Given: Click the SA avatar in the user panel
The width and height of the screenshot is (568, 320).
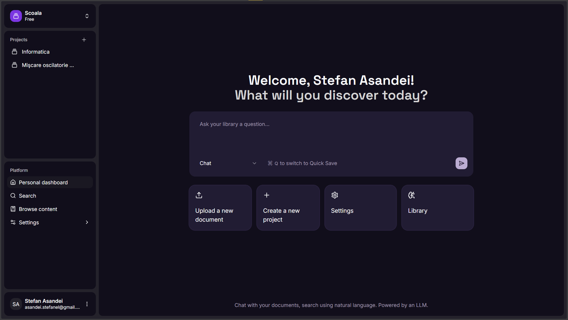Looking at the screenshot, I should 16,304.
